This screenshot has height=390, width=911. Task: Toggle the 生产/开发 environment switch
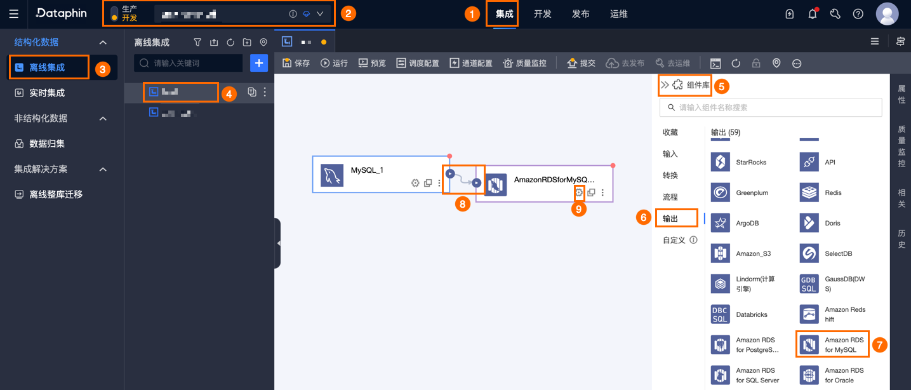pyautogui.click(x=114, y=14)
